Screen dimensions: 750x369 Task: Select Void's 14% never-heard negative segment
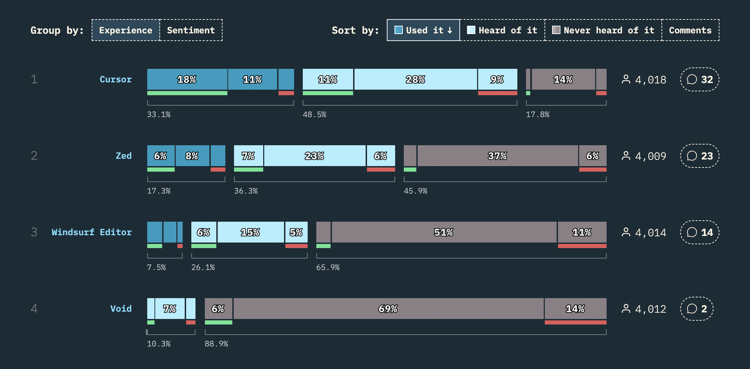click(576, 309)
